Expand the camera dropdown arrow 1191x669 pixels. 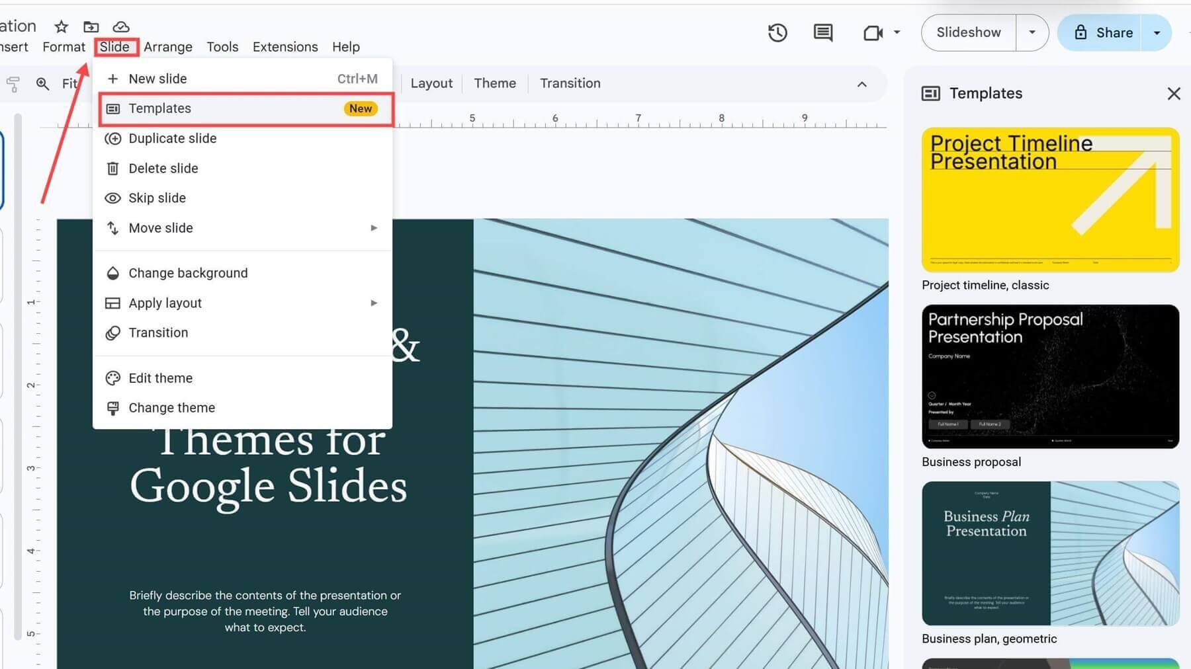click(x=897, y=32)
